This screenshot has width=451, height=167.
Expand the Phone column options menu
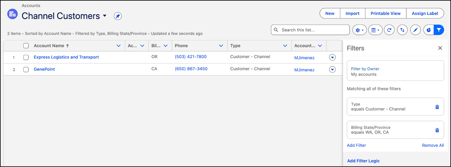[x=221, y=46]
